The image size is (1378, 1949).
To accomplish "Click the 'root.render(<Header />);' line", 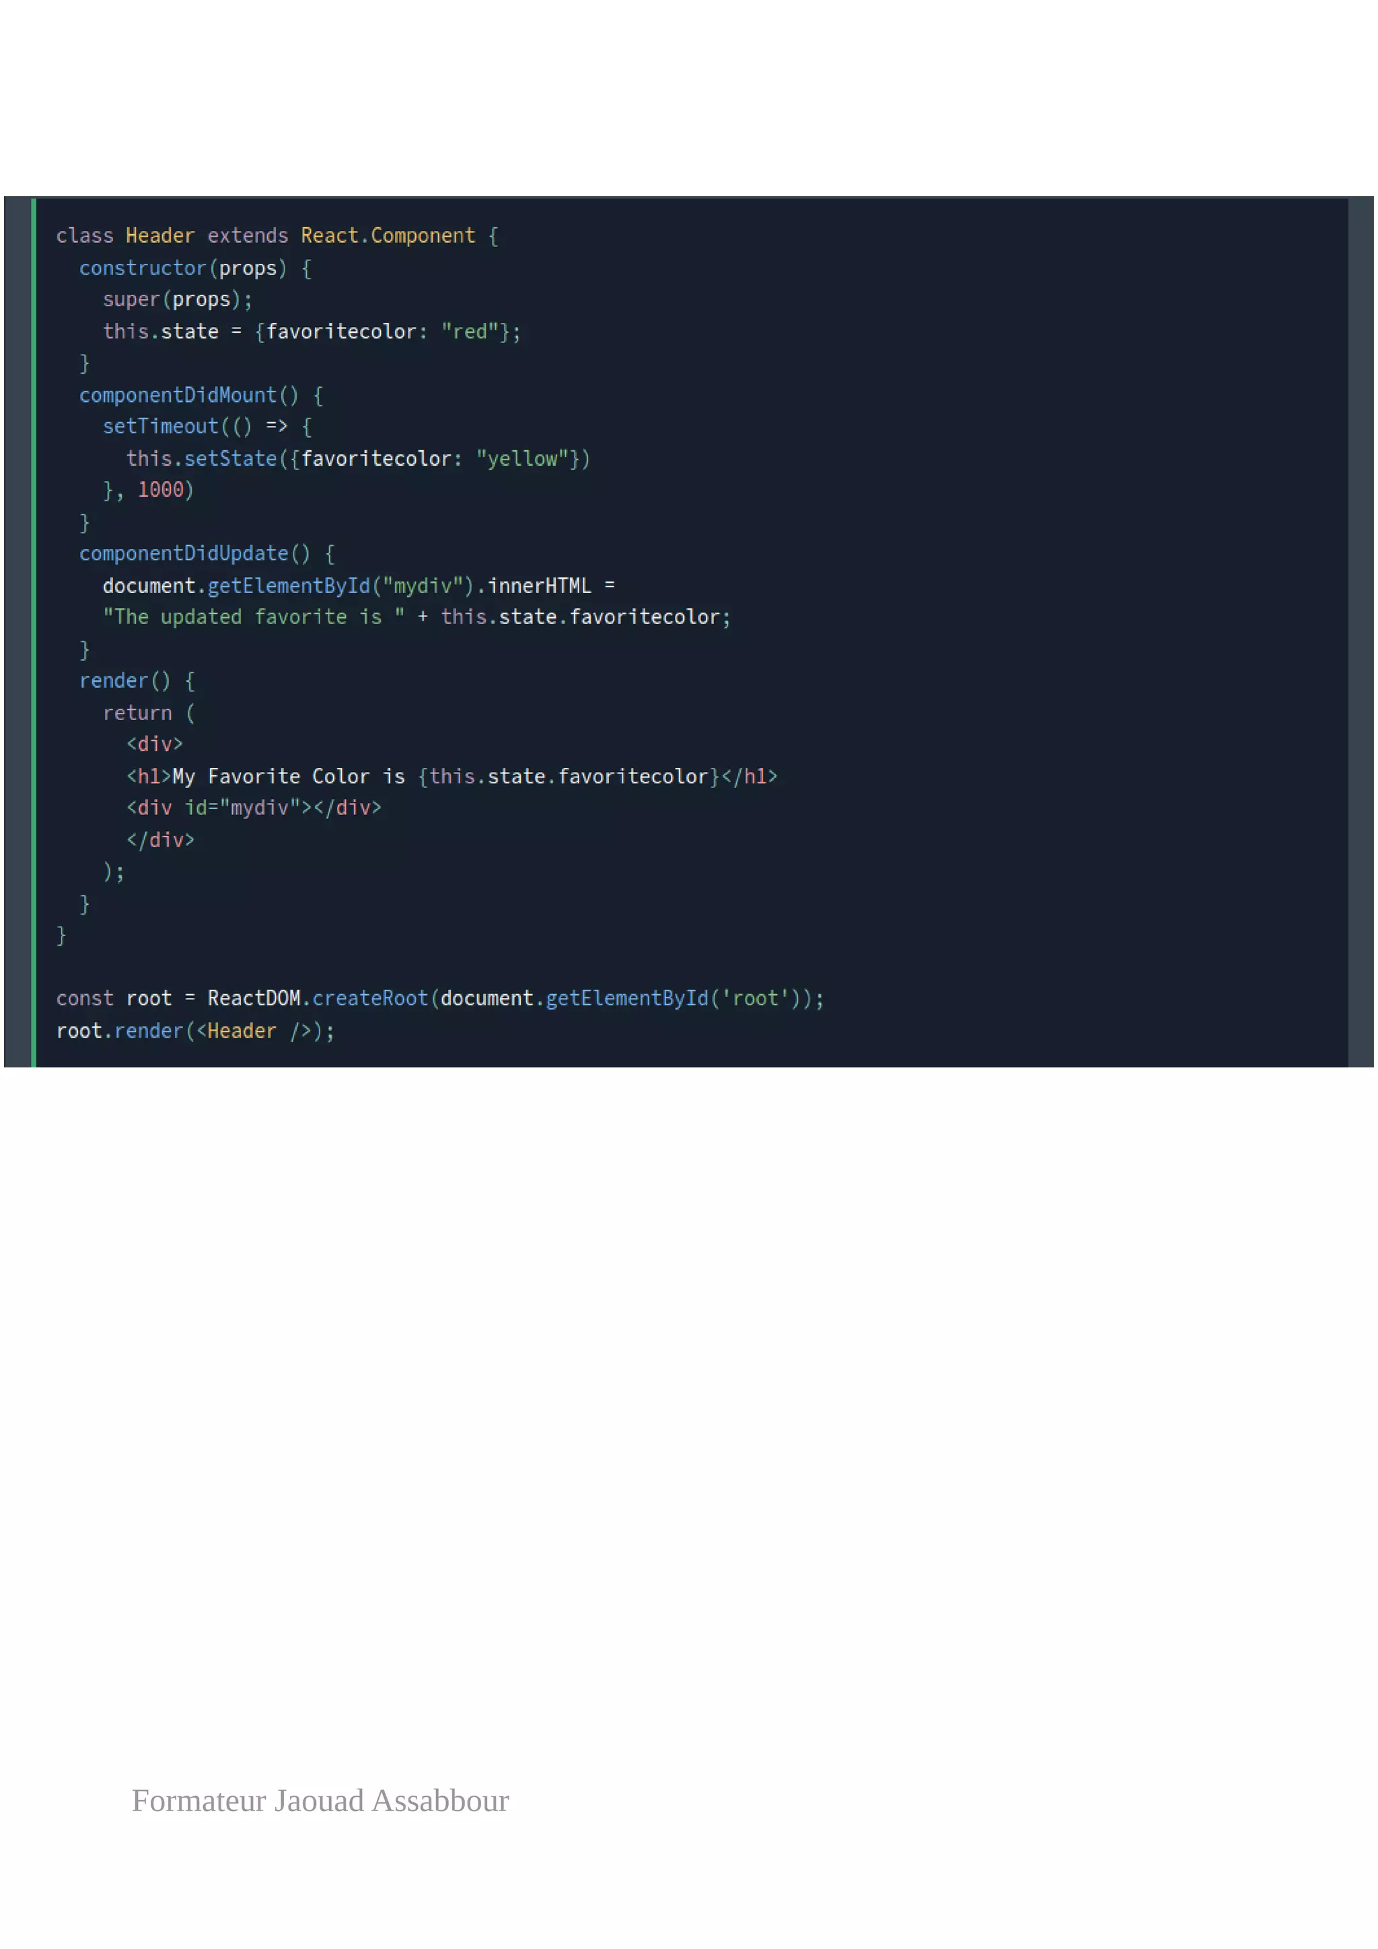I will (x=195, y=1032).
